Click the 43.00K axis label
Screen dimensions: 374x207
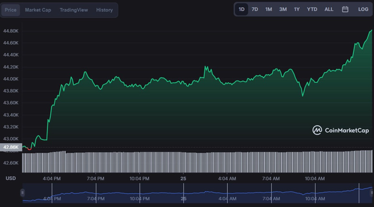pyautogui.click(x=11, y=139)
